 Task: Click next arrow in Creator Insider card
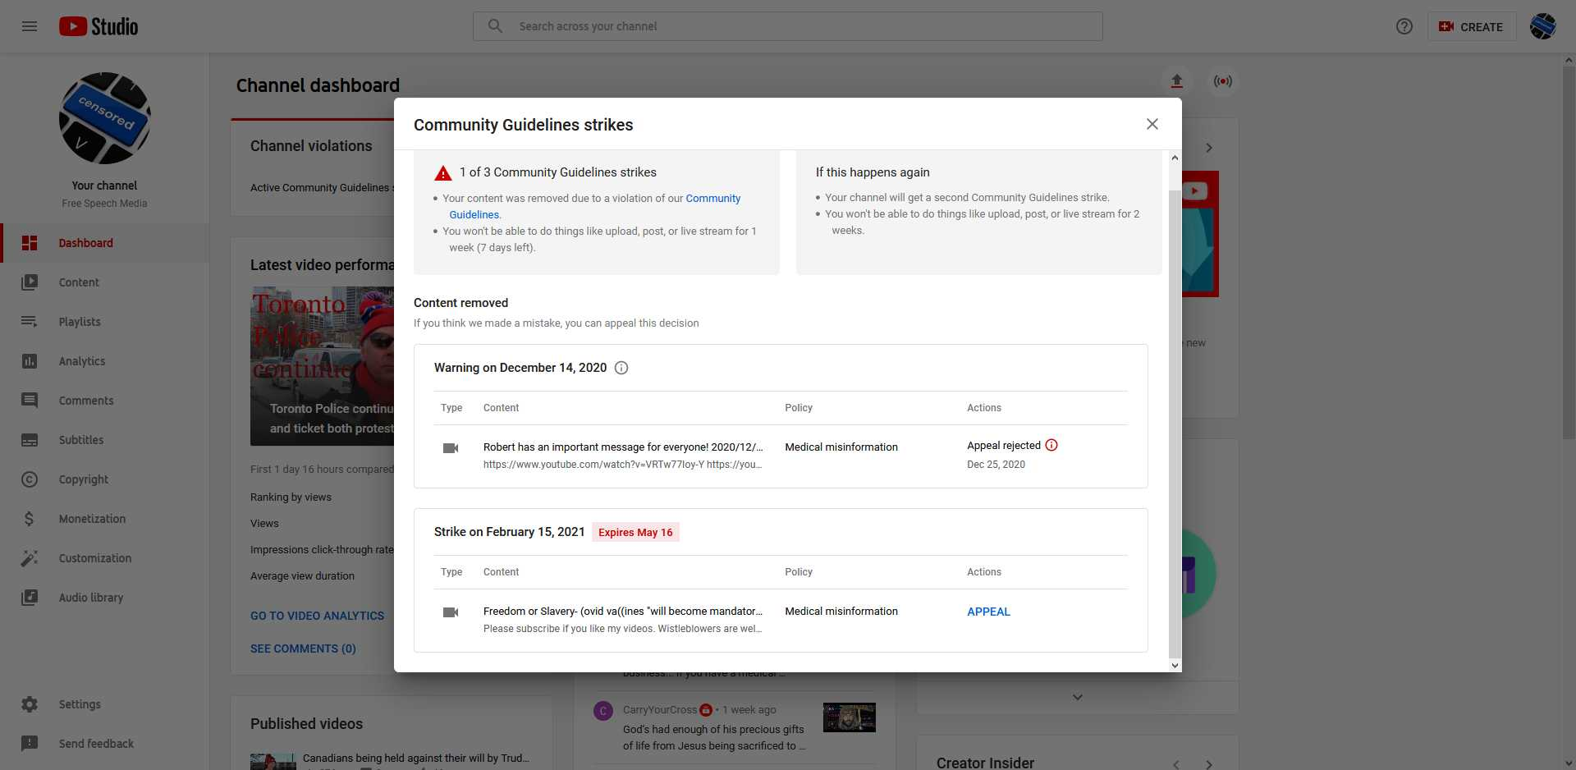[1209, 764]
